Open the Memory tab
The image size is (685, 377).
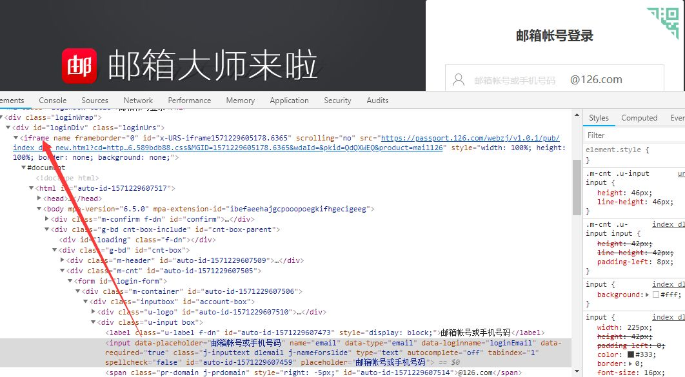point(241,101)
